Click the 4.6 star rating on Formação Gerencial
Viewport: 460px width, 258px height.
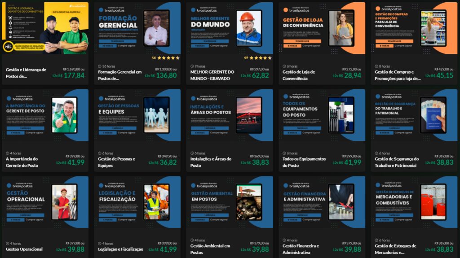[165, 58]
